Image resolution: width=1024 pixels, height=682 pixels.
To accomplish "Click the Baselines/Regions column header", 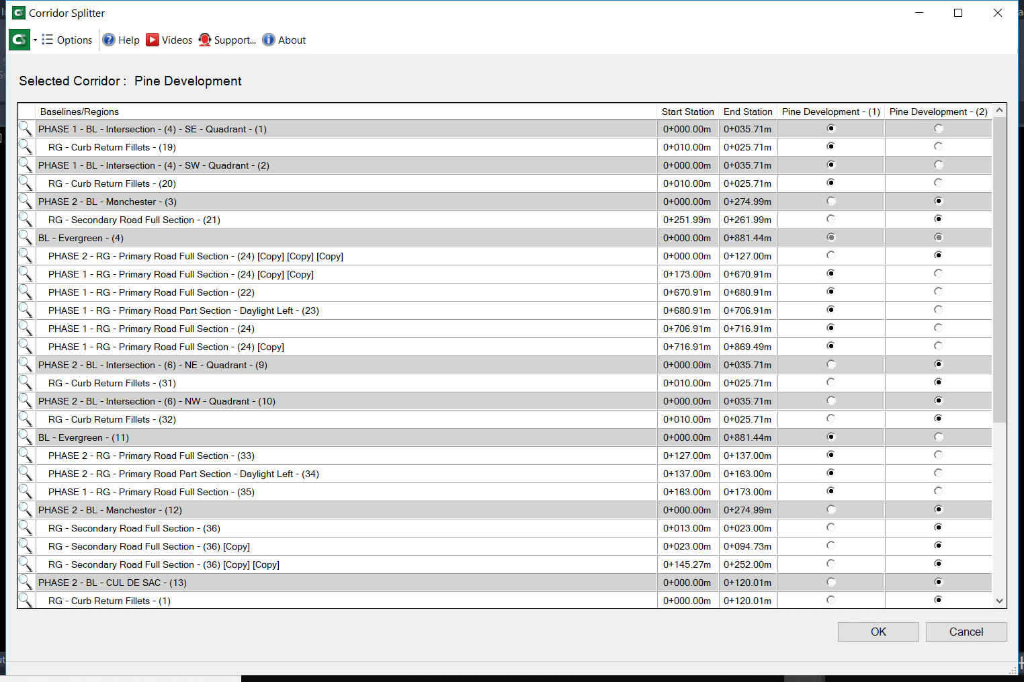I will [x=346, y=112].
